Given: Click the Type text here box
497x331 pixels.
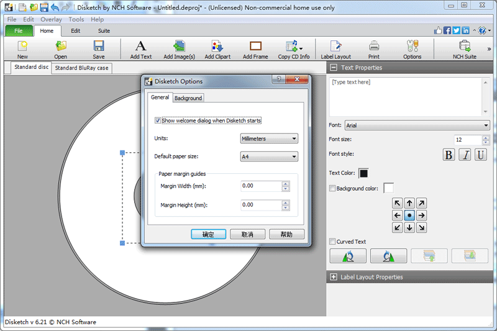Looking at the screenshot, I should [x=406, y=97].
